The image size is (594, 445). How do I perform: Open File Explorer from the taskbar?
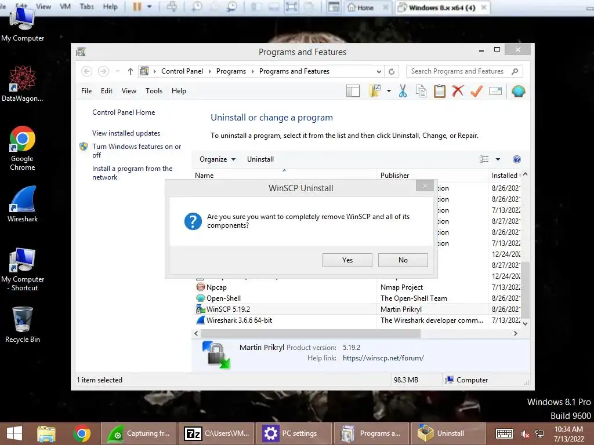coord(46,433)
